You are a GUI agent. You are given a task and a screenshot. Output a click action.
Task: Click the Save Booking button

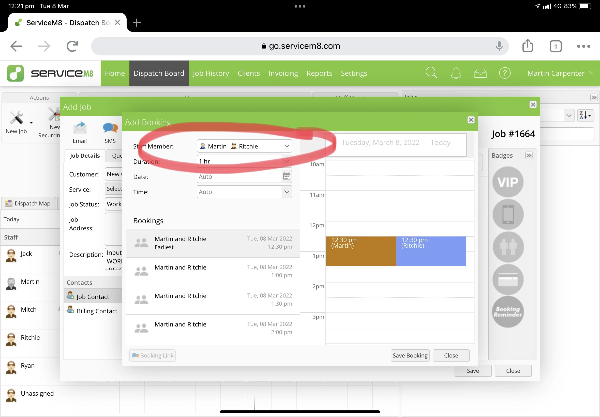[410, 355]
